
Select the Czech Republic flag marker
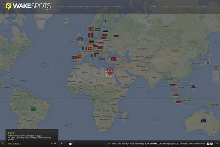(x=96, y=46)
